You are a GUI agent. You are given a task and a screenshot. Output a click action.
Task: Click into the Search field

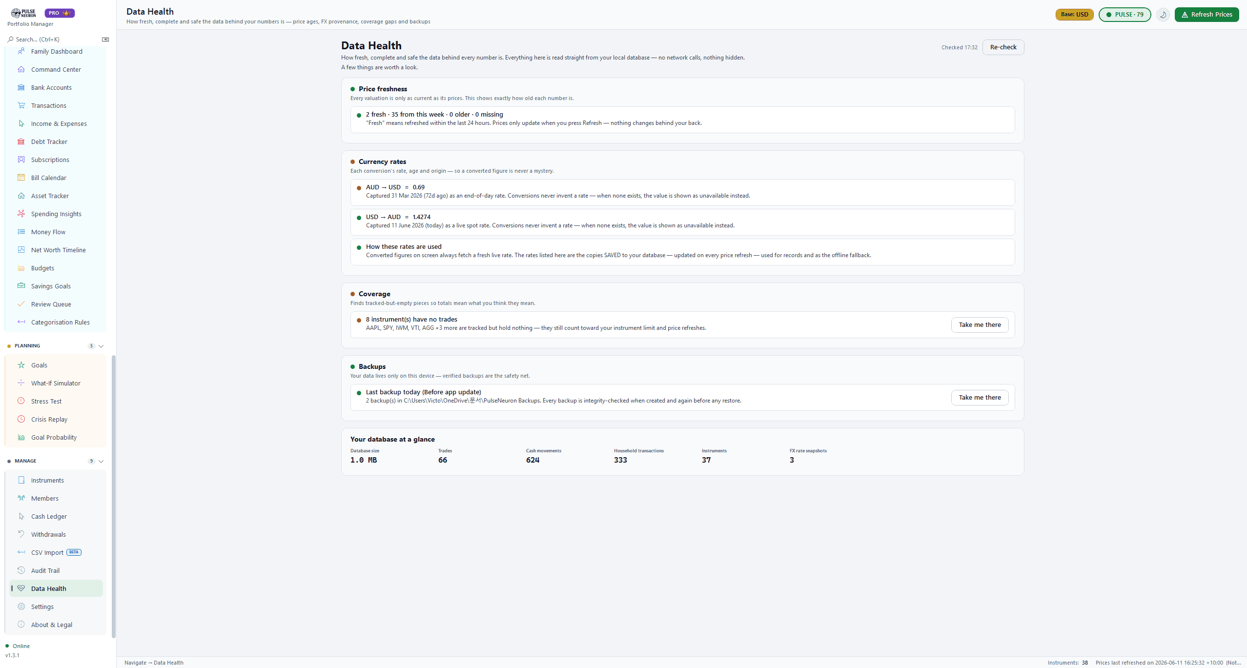pyautogui.click(x=54, y=40)
